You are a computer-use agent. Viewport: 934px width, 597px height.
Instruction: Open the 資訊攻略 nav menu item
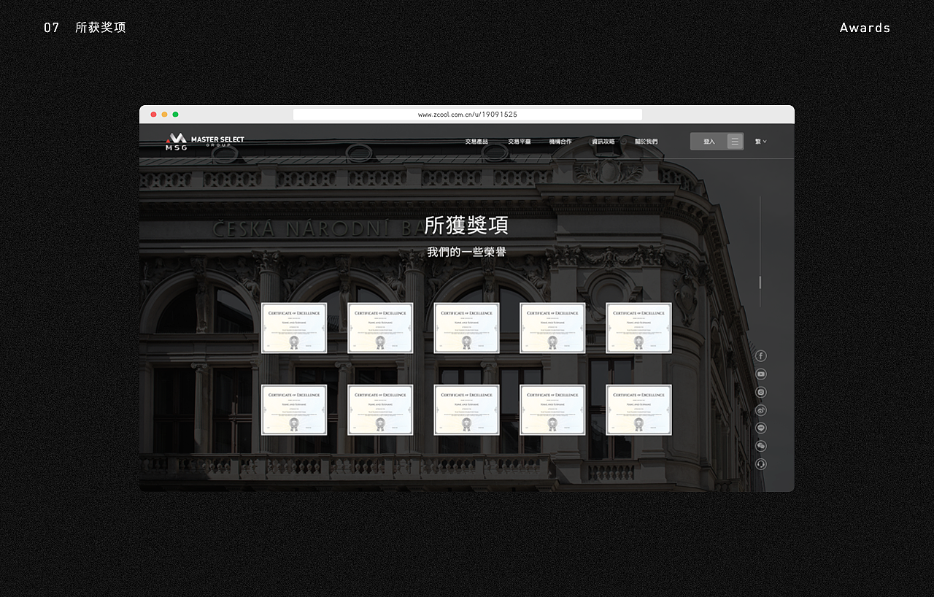point(603,142)
